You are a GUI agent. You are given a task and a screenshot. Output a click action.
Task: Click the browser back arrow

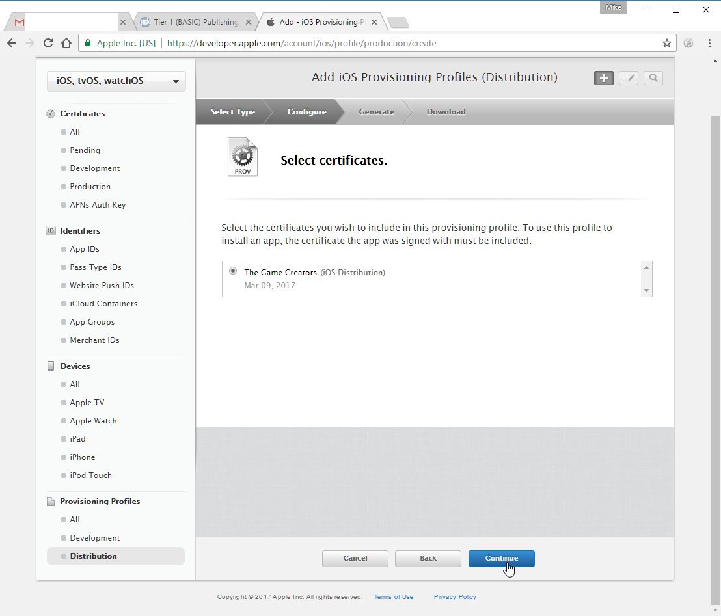(x=12, y=43)
